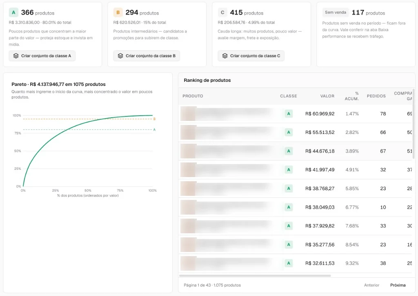Sort table by the CLASSE column header
418x296 pixels.
[289, 96]
